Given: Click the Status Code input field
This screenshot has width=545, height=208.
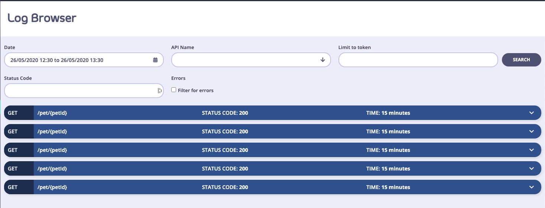Looking at the screenshot, I should point(80,91).
